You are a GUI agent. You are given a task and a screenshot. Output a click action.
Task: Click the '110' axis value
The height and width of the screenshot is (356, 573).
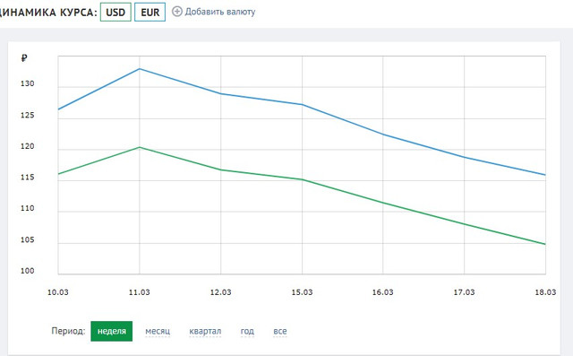tap(28, 209)
